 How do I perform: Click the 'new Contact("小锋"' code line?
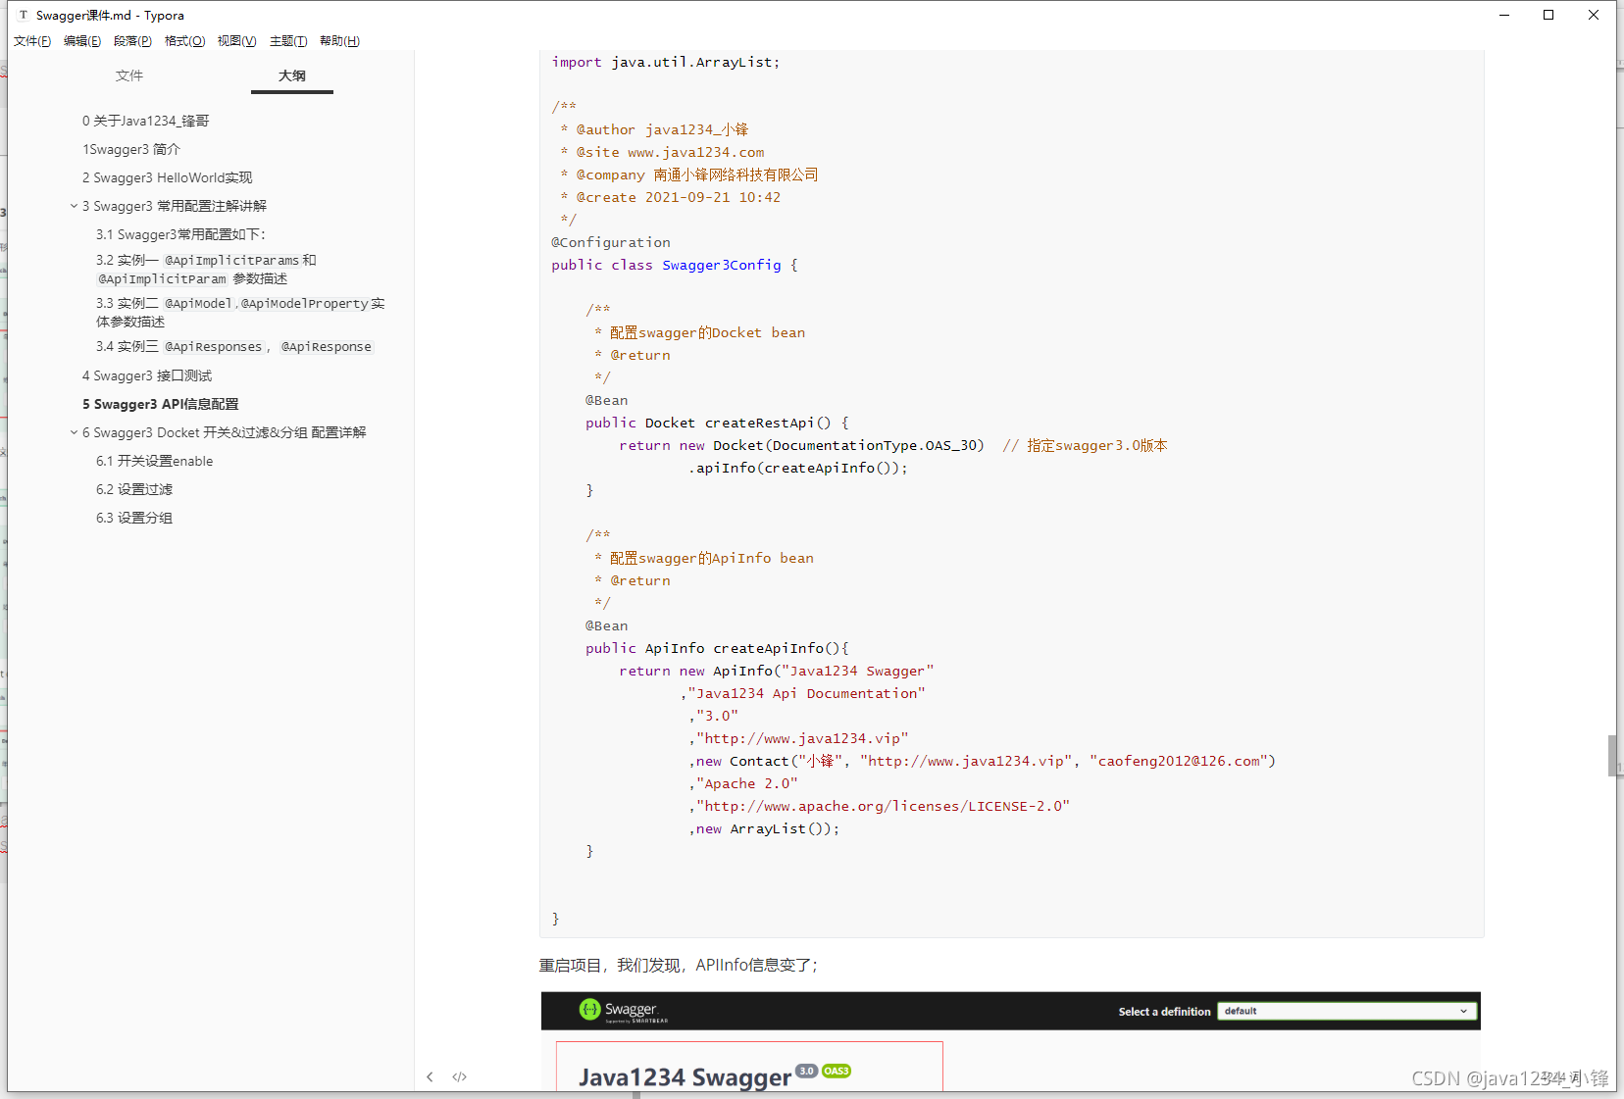pyautogui.click(x=982, y=761)
